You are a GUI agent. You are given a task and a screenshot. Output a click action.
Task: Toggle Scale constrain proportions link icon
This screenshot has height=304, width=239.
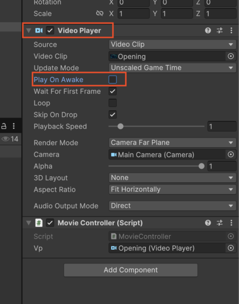(x=99, y=13)
